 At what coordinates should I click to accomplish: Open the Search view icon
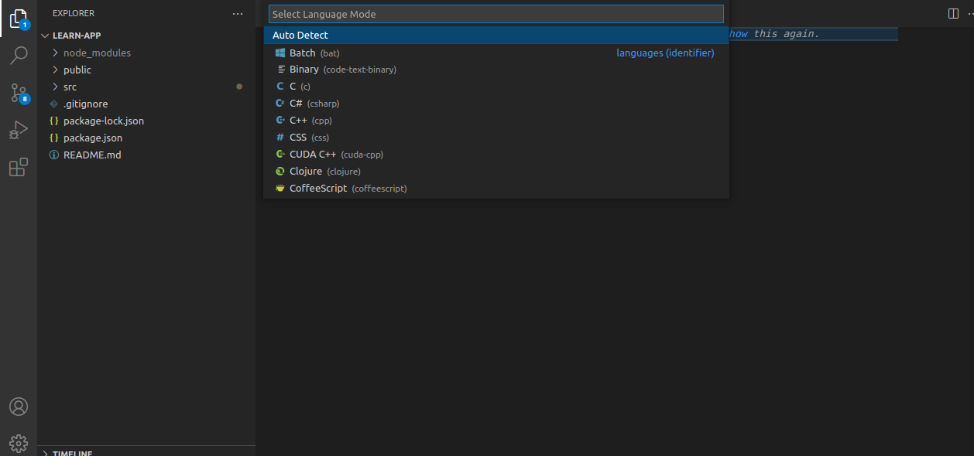coord(18,55)
